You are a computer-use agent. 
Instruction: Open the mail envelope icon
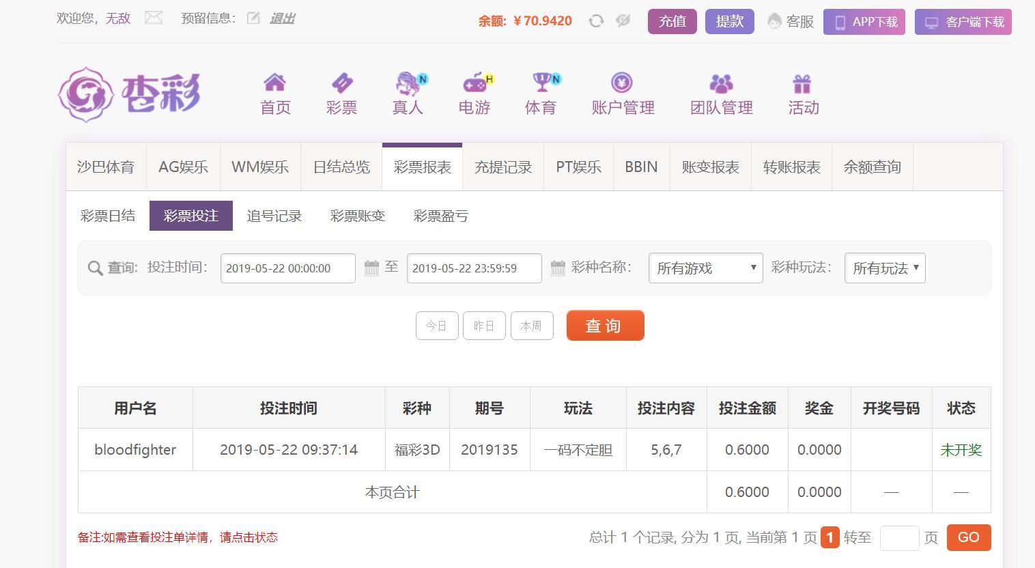(154, 18)
